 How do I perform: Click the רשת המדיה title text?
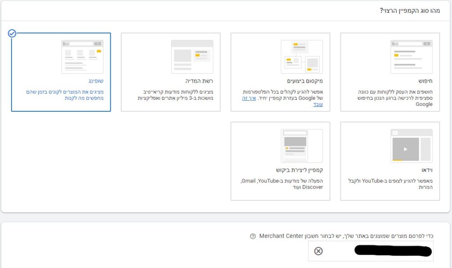click(199, 81)
